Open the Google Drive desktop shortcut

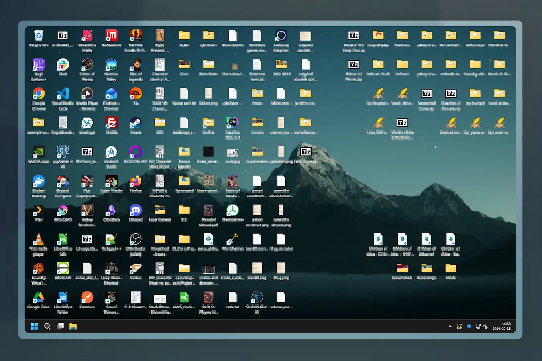39,297
